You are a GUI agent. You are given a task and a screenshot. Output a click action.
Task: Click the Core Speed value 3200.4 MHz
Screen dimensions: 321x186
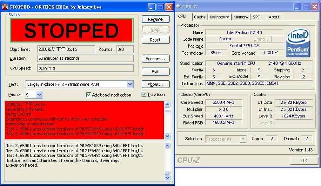[x=223, y=103]
